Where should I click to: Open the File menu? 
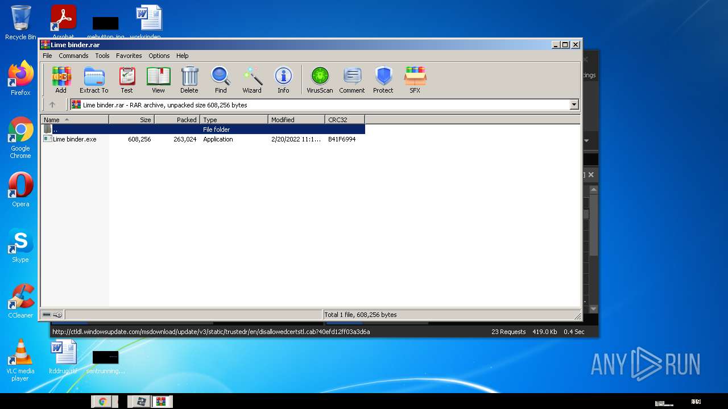(47, 56)
